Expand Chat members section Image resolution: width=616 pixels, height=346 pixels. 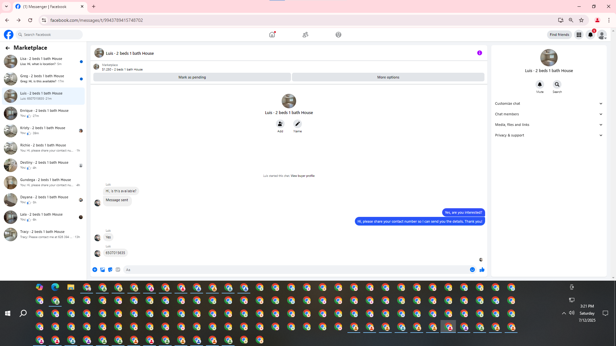549,114
